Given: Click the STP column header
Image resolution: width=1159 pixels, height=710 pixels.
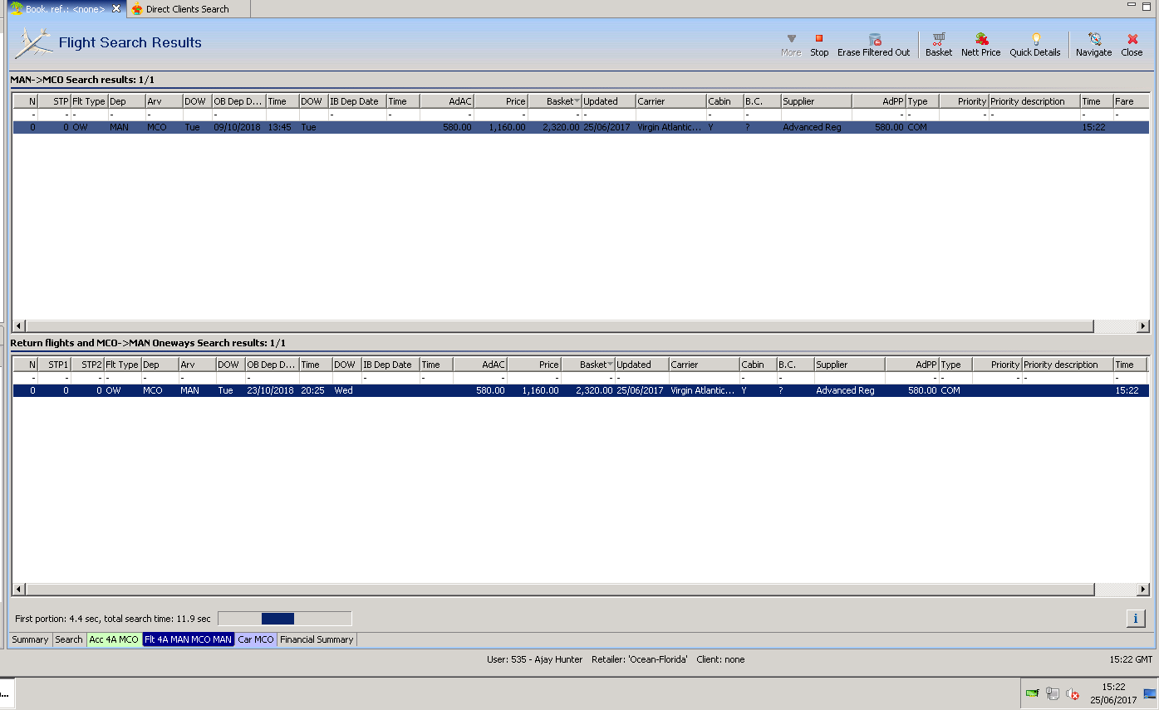Looking at the screenshot, I should pyautogui.click(x=54, y=101).
